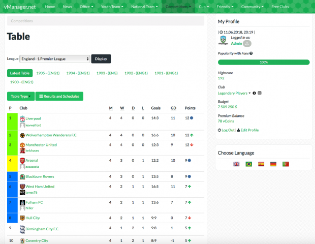Click the Log Out link
This screenshot has height=244, width=315.
click(228, 130)
